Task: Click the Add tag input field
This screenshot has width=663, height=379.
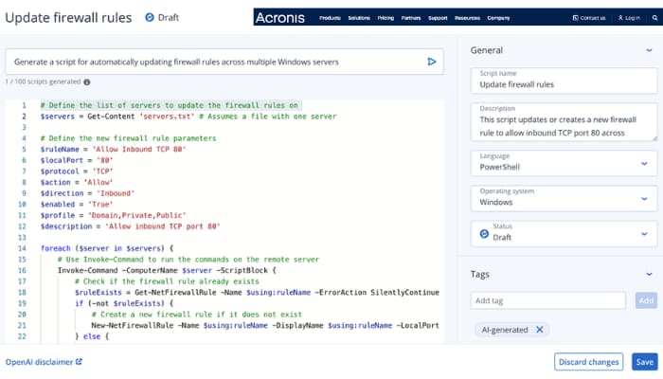Action: point(548,300)
